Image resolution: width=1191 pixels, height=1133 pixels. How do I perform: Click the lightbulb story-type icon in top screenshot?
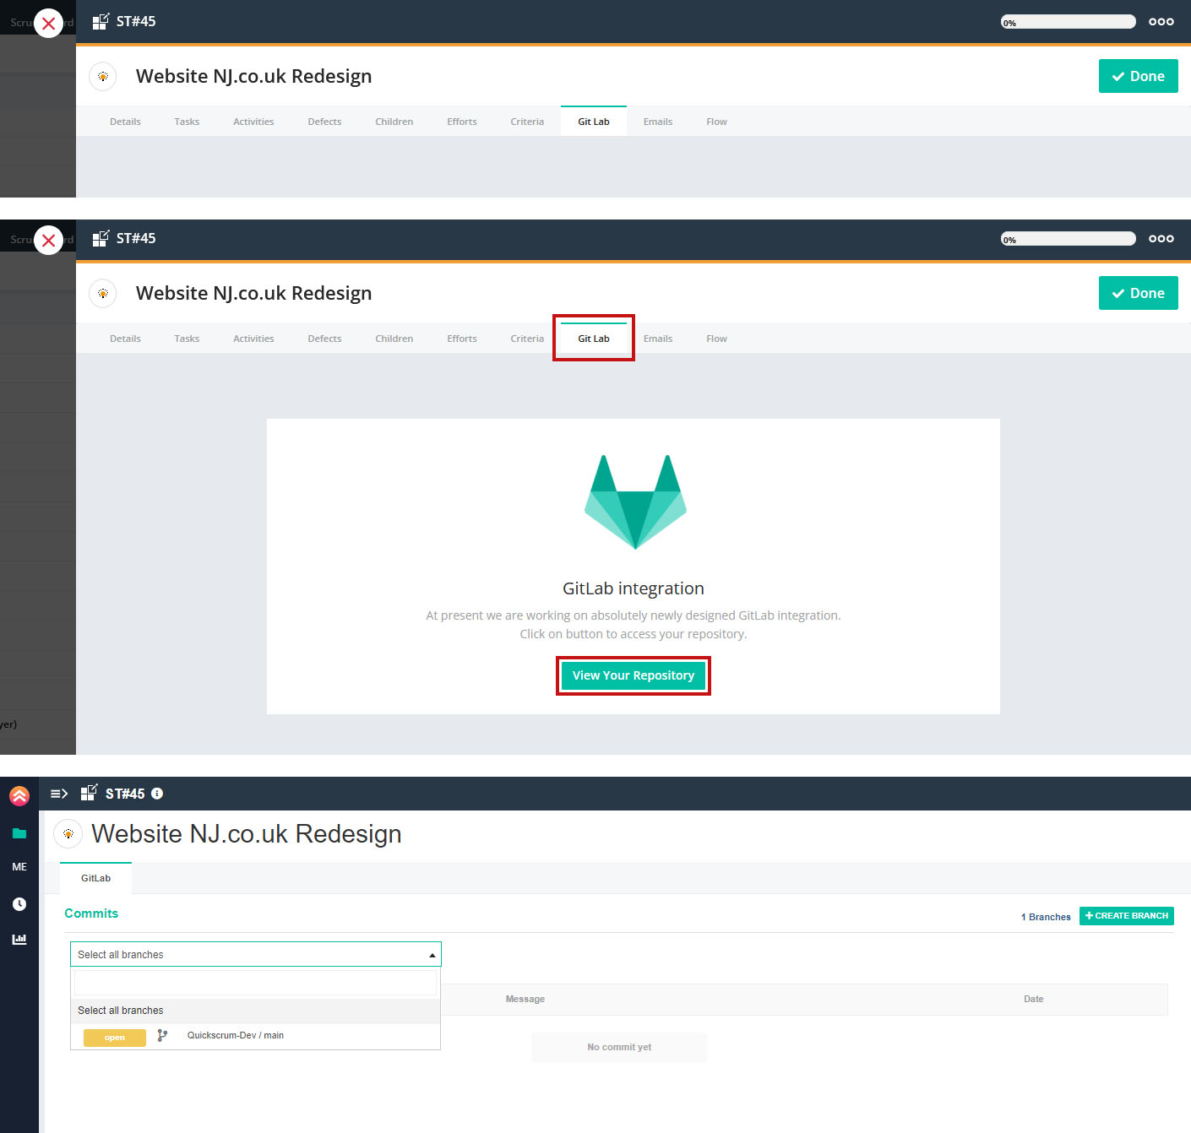pos(103,76)
